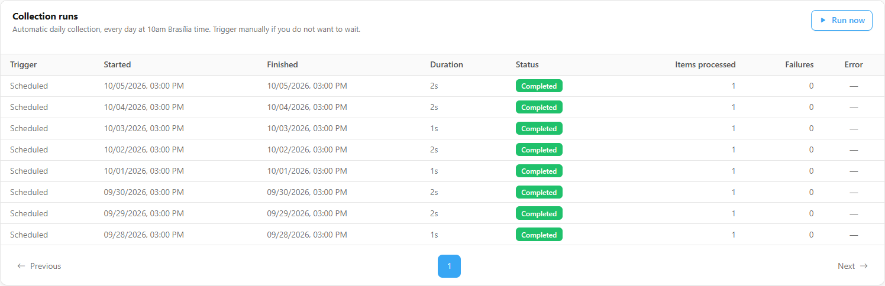The image size is (885, 286).
Task: Click the failures value for 10/05/2026 run
Action: 811,86
